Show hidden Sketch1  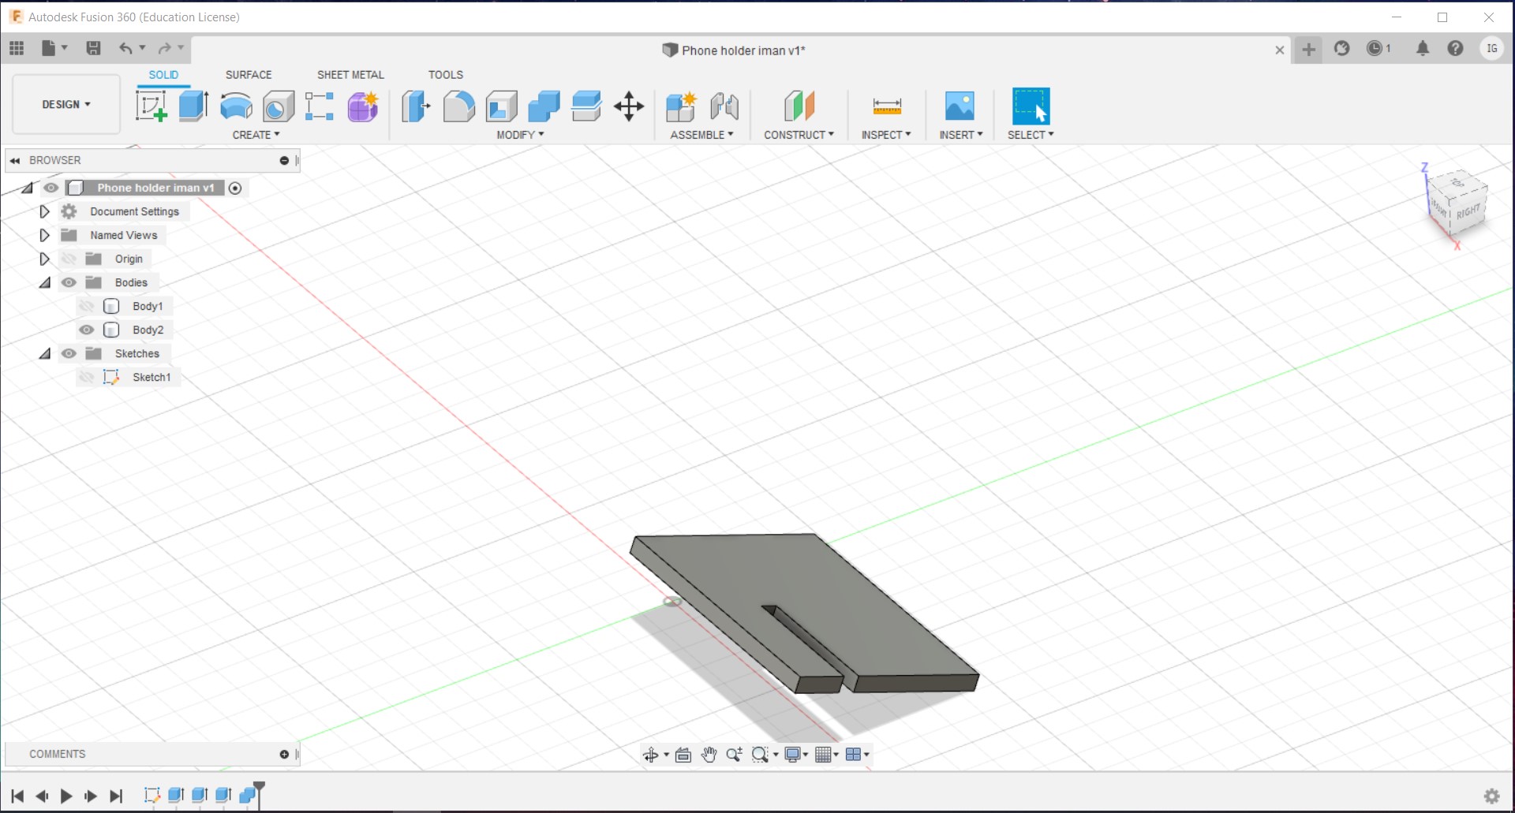[87, 377]
